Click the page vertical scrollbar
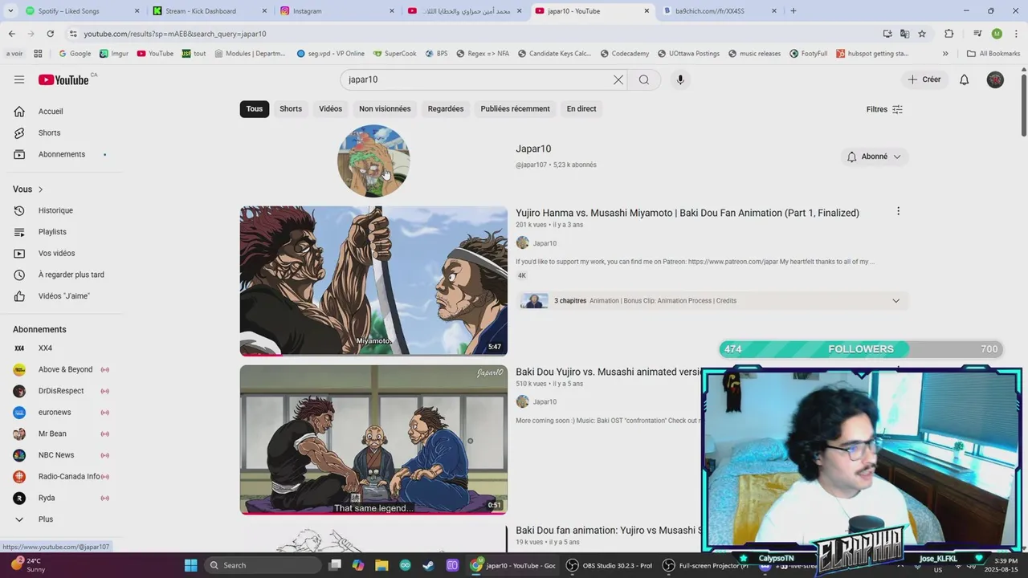 (1023, 104)
